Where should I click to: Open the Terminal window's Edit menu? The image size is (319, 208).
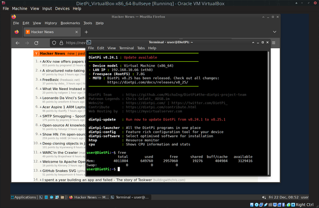(x=101, y=48)
